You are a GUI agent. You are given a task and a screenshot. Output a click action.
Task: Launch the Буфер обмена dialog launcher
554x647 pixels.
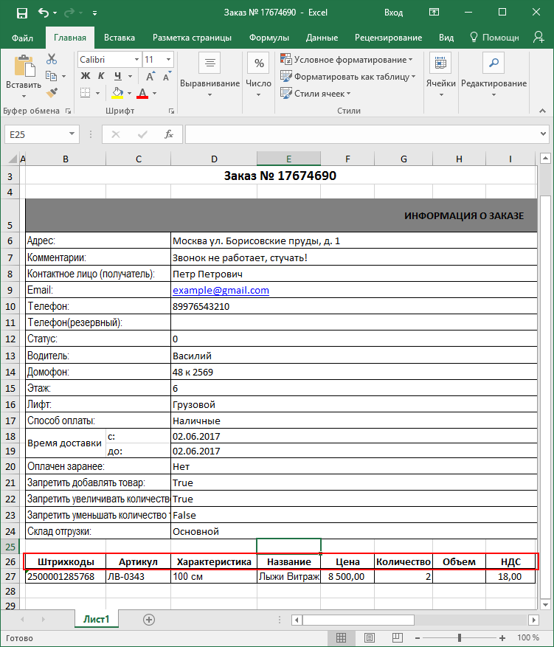69,111
